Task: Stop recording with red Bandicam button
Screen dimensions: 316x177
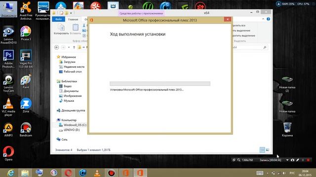Action: coord(308,160)
